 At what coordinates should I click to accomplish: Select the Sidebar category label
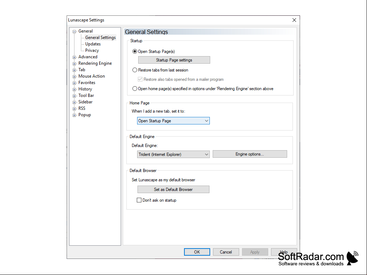pyautogui.click(x=86, y=102)
